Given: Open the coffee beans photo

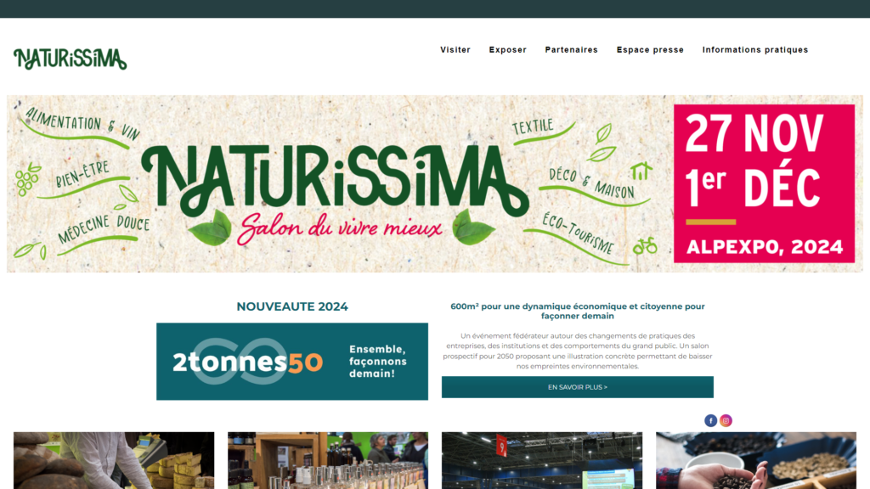Looking at the screenshot, I should click(x=756, y=460).
